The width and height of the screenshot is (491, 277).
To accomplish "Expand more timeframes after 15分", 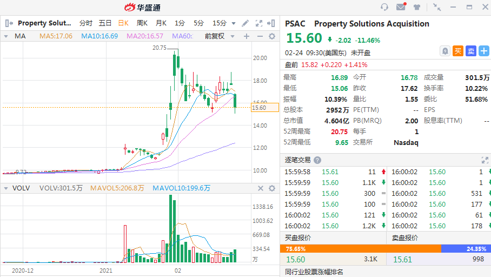I will pyautogui.click(x=234, y=23).
